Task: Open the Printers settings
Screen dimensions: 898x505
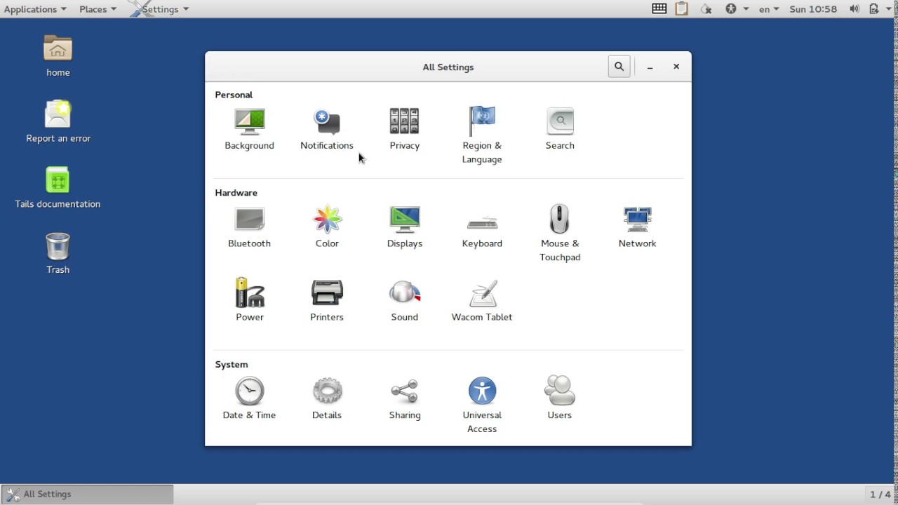Action: click(327, 300)
